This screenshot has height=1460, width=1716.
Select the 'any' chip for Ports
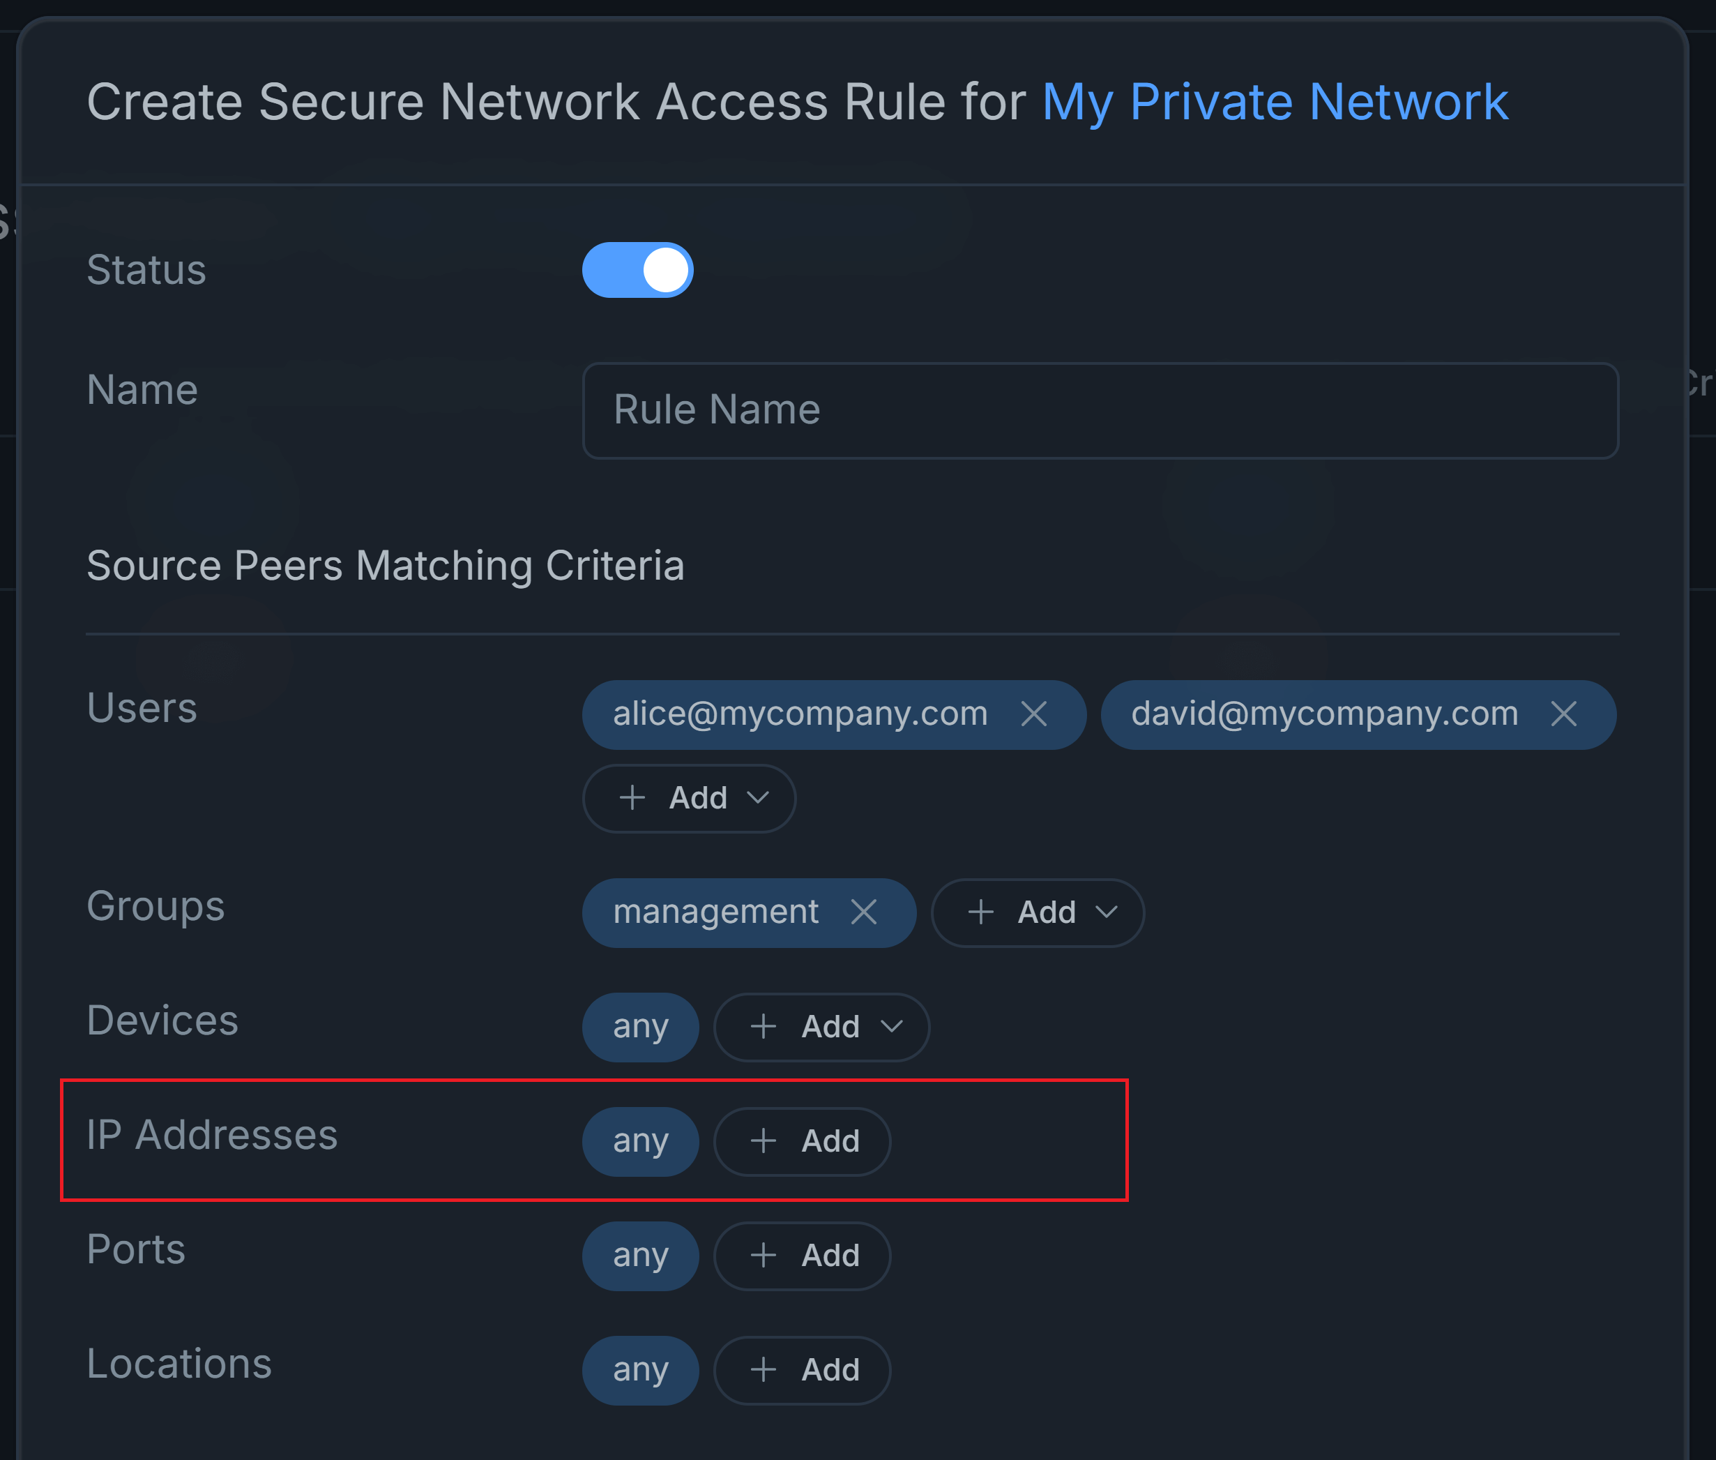[x=639, y=1255]
